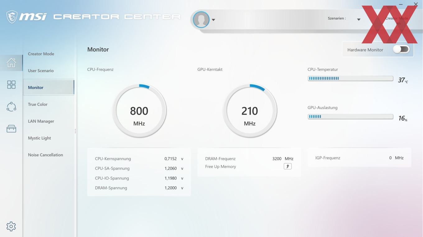Click the MSI dragon shield logo
Image resolution: width=423 pixels, height=237 pixels.
[x=12, y=17]
